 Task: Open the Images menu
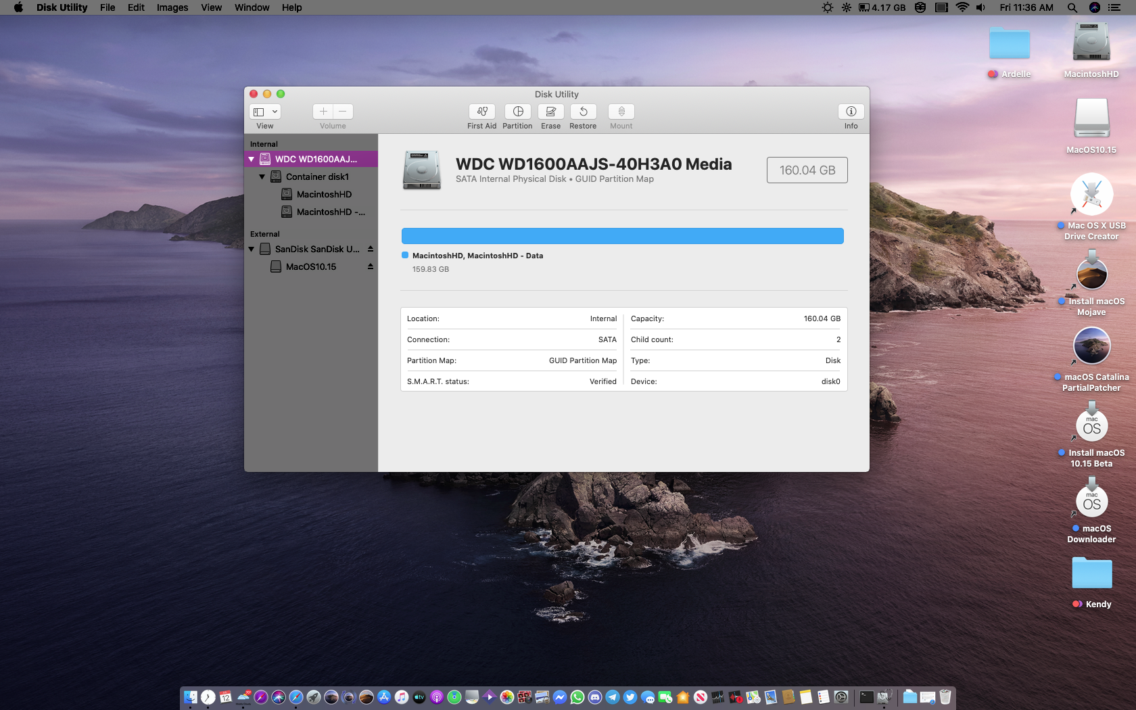pos(172,7)
